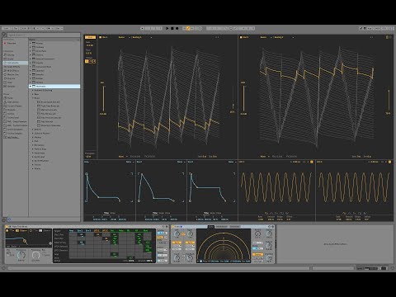Click the Oscillator 2 wavetable position slider
396x297 pixels.
pos(389,100)
